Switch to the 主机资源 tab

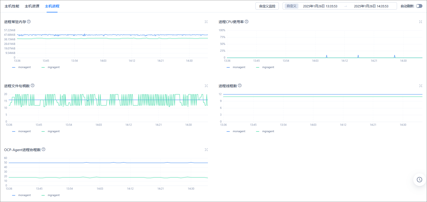tap(32, 6)
